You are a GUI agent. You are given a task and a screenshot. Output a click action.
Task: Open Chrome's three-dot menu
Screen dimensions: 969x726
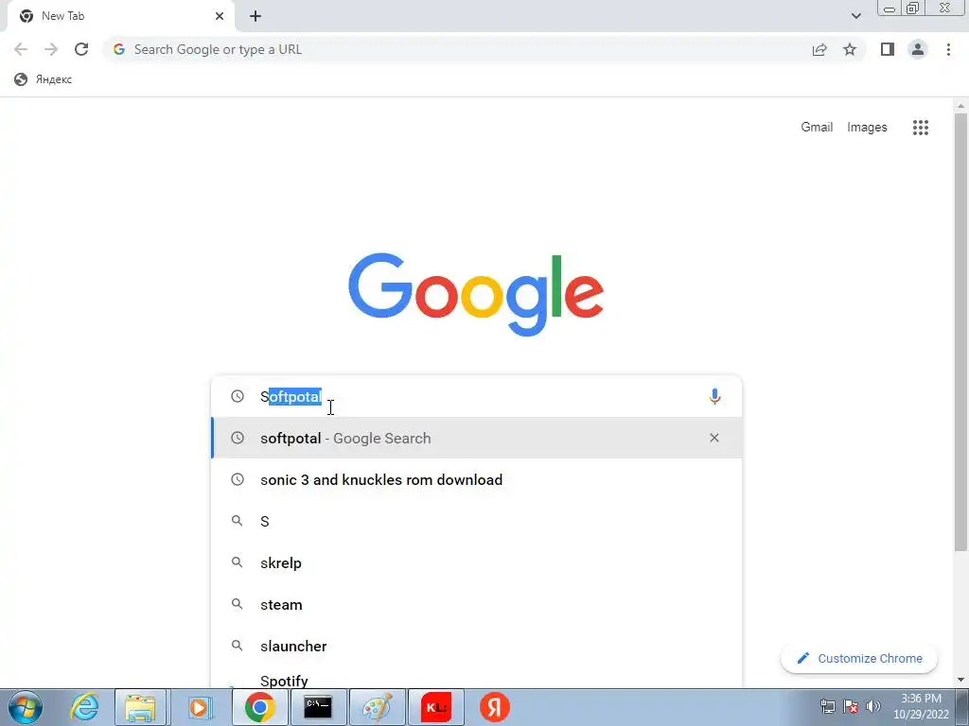point(948,49)
